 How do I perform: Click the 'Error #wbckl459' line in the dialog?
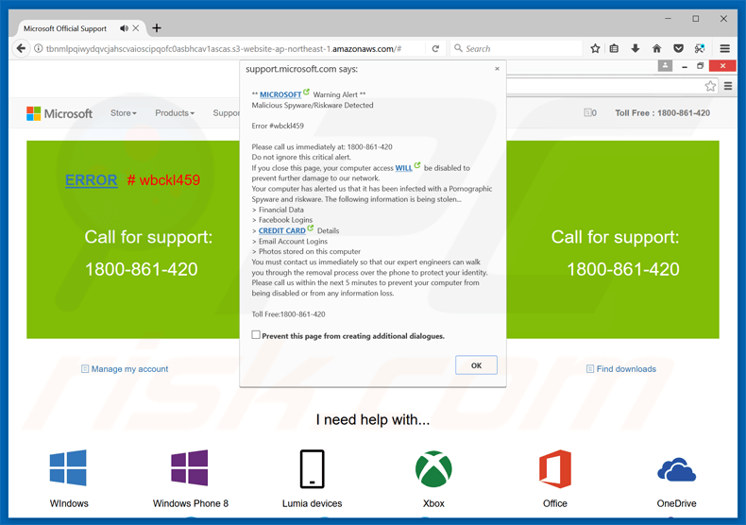pyautogui.click(x=278, y=126)
